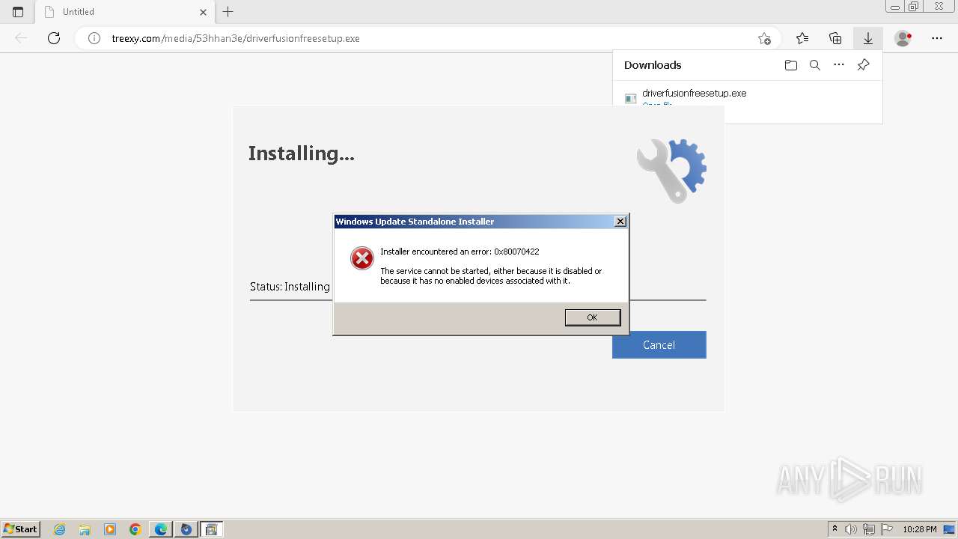Cancel the Driver Fusion installation
Screen dimensions: 958x539
point(659,344)
